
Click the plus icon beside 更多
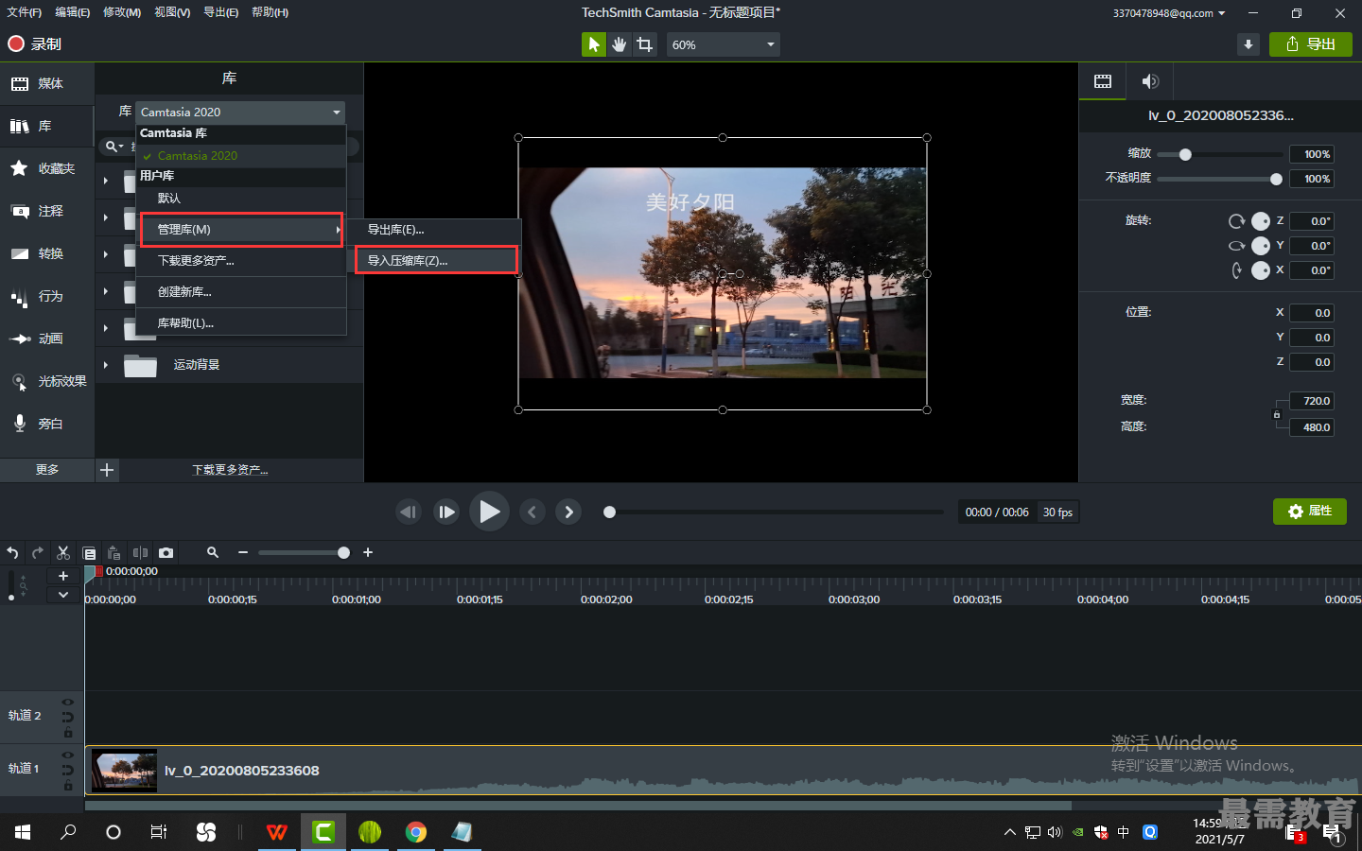(107, 470)
